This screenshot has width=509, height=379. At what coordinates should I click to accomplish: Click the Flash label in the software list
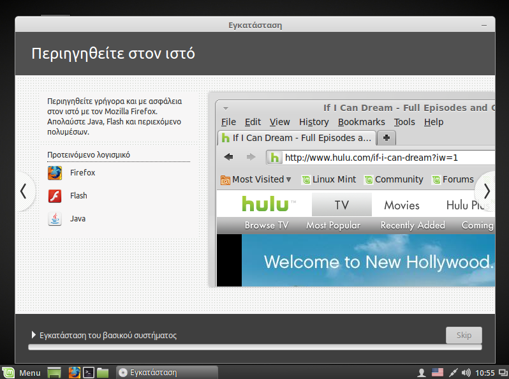tap(78, 195)
